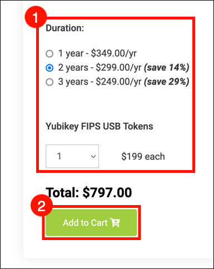Click the Total: $797.00 text

(89, 192)
